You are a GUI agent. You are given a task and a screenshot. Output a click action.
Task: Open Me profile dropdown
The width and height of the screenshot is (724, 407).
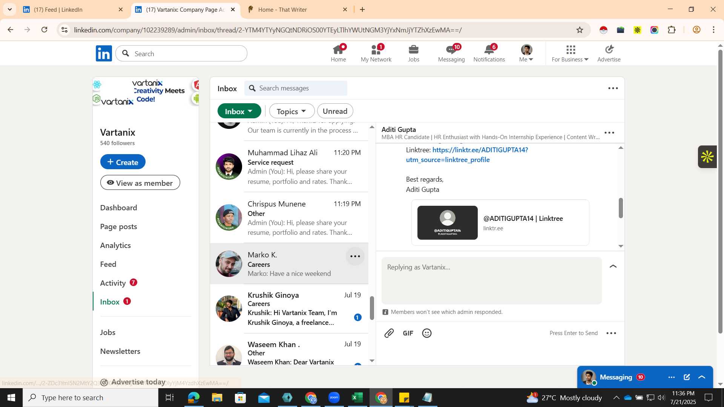[526, 53]
